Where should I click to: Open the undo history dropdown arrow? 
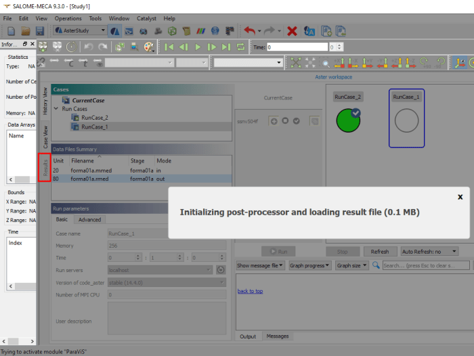coord(259,31)
